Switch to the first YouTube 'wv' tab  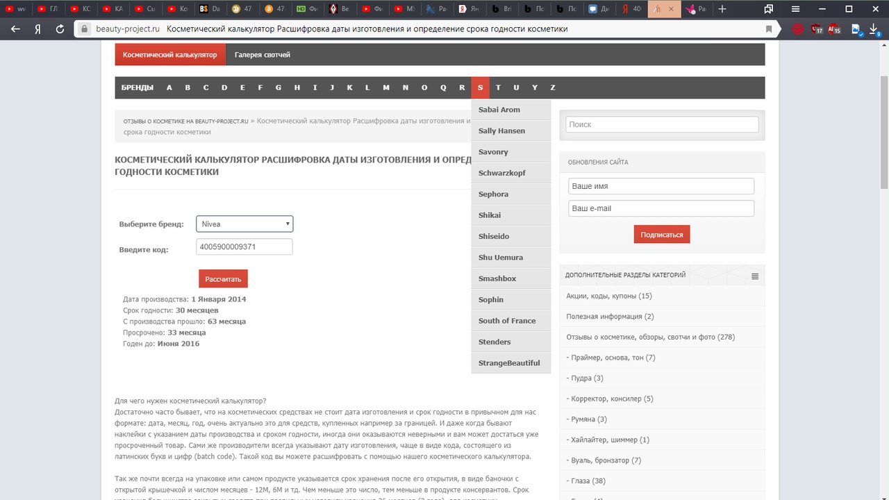[16, 9]
